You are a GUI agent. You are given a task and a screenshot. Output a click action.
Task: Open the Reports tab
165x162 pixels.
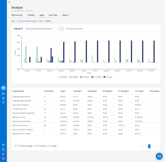(65, 15)
